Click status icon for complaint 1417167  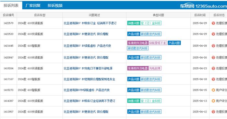pyautogui.click(x=213, y=79)
